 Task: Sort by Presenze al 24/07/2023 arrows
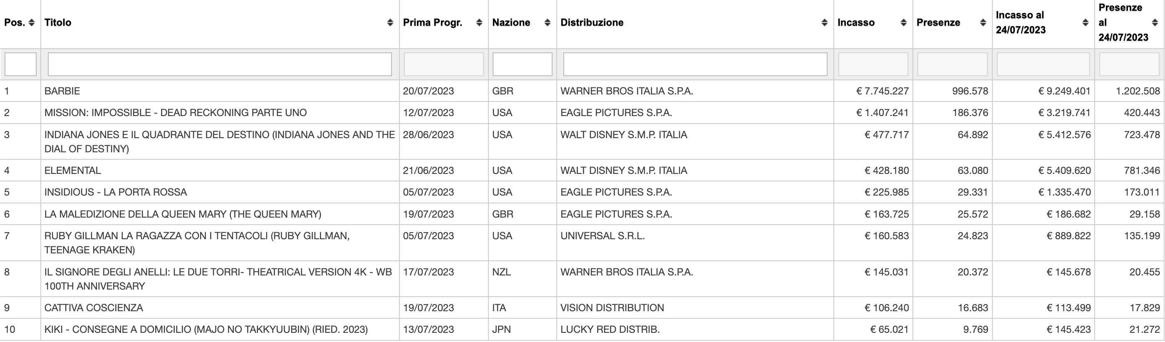pyautogui.click(x=1155, y=22)
